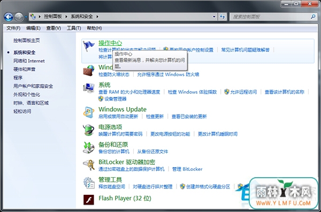Open the 管理工具 heading link
The width and height of the screenshot is (321, 212).
(x=110, y=180)
